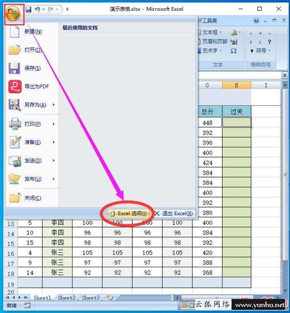Switch to the Sheet3 tab
Viewport: 290px width, 313px height.
pyautogui.click(x=91, y=298)
